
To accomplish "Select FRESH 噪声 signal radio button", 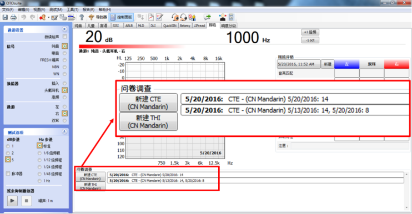I will pyautogui.click(x=64, y=60).
